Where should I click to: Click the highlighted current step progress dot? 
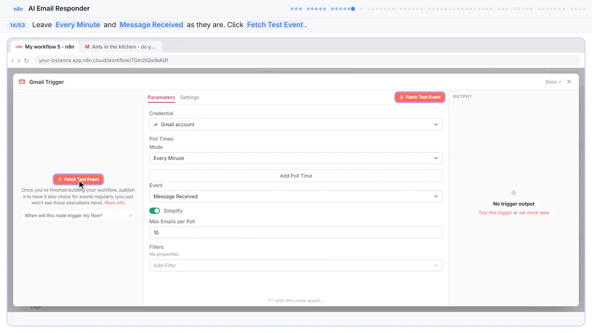353,9
